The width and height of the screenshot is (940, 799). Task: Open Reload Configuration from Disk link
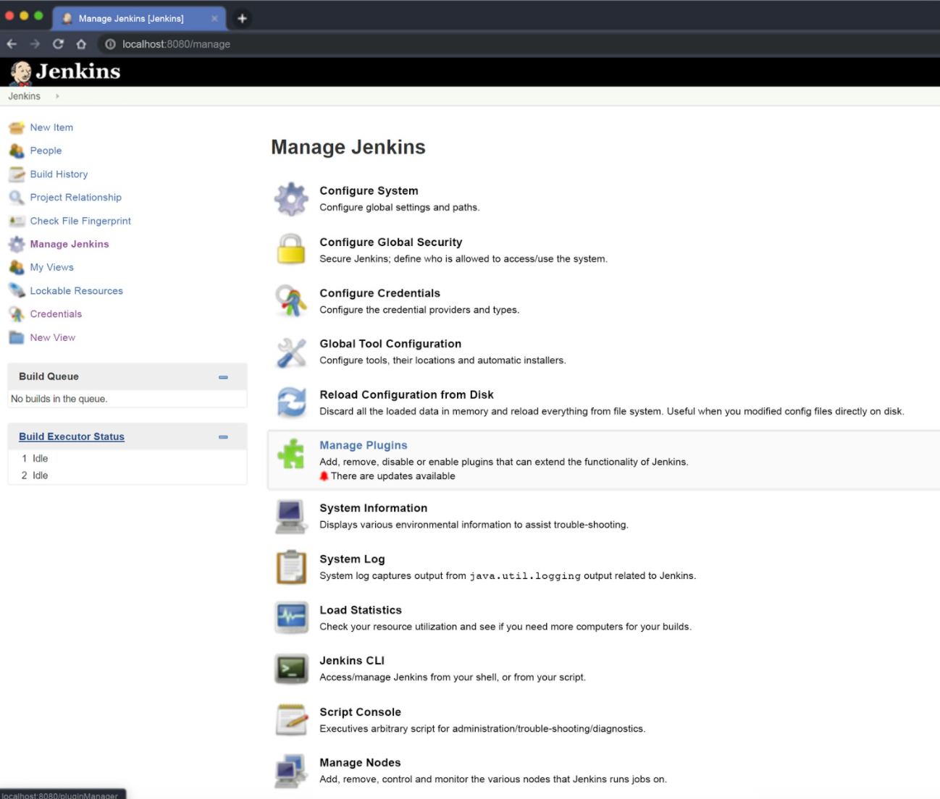pyautogui.click(x=406, y=395)
